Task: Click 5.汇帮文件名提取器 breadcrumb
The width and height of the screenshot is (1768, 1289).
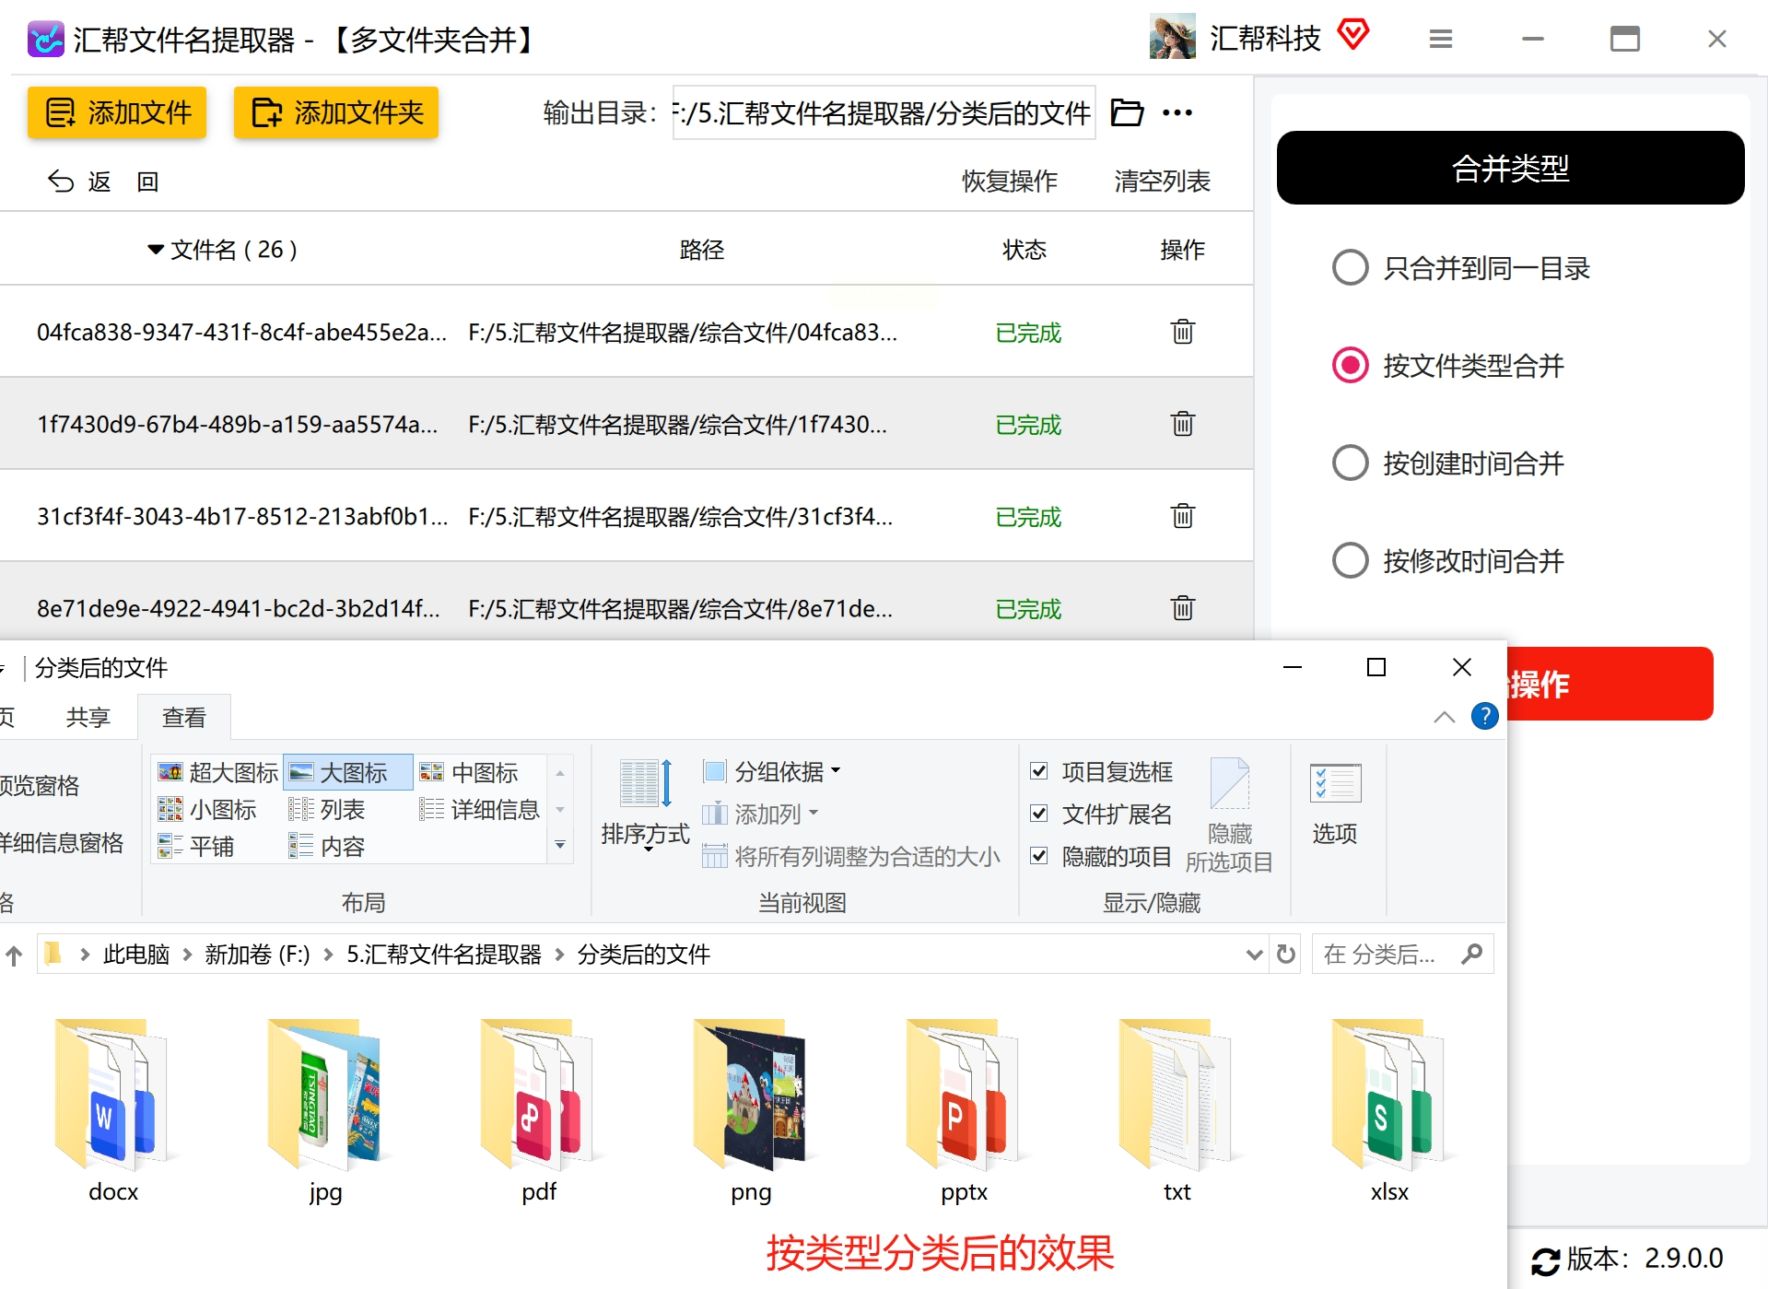Action: 444,955
